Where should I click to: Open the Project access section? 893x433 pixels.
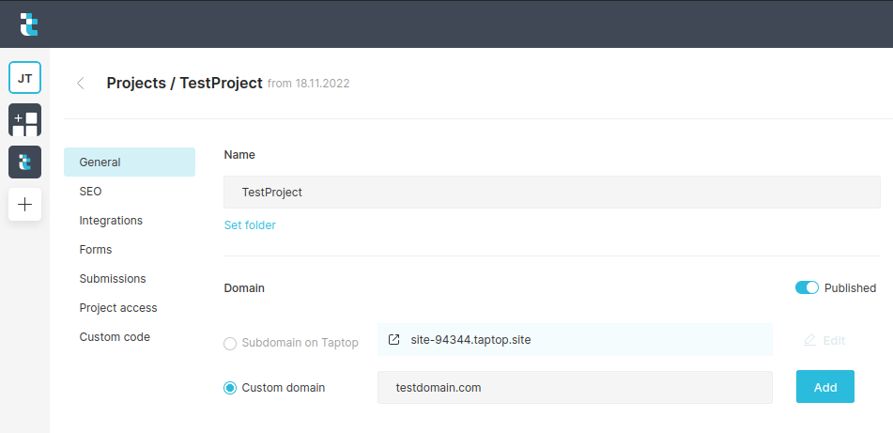click(x=118, y=308)
